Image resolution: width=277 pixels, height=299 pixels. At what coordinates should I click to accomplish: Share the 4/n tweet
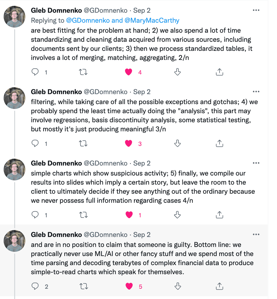(x=220, y=215)
